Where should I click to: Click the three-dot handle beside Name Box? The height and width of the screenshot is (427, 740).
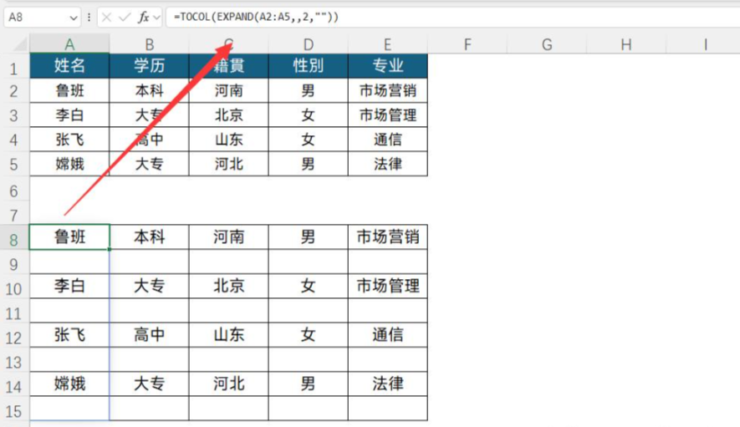[89, 17]
